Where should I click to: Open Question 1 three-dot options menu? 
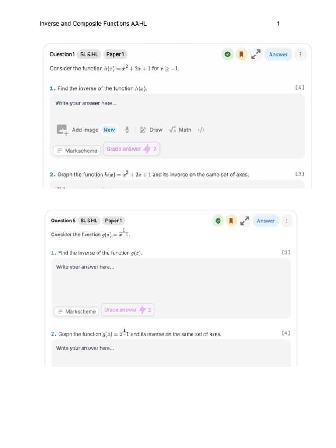click(x=301, y=55)
